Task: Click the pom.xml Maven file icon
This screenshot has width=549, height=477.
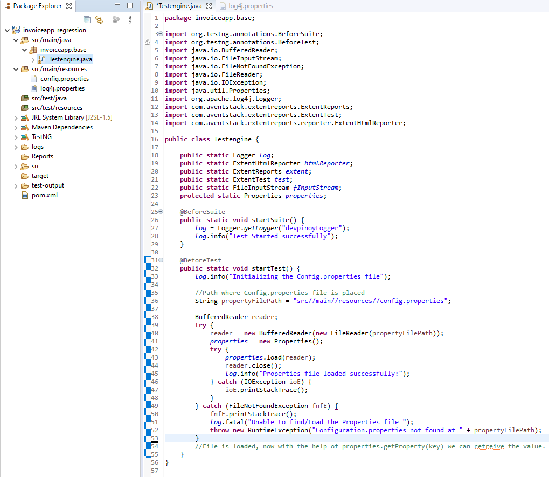Action: click(x=25, y=196)
